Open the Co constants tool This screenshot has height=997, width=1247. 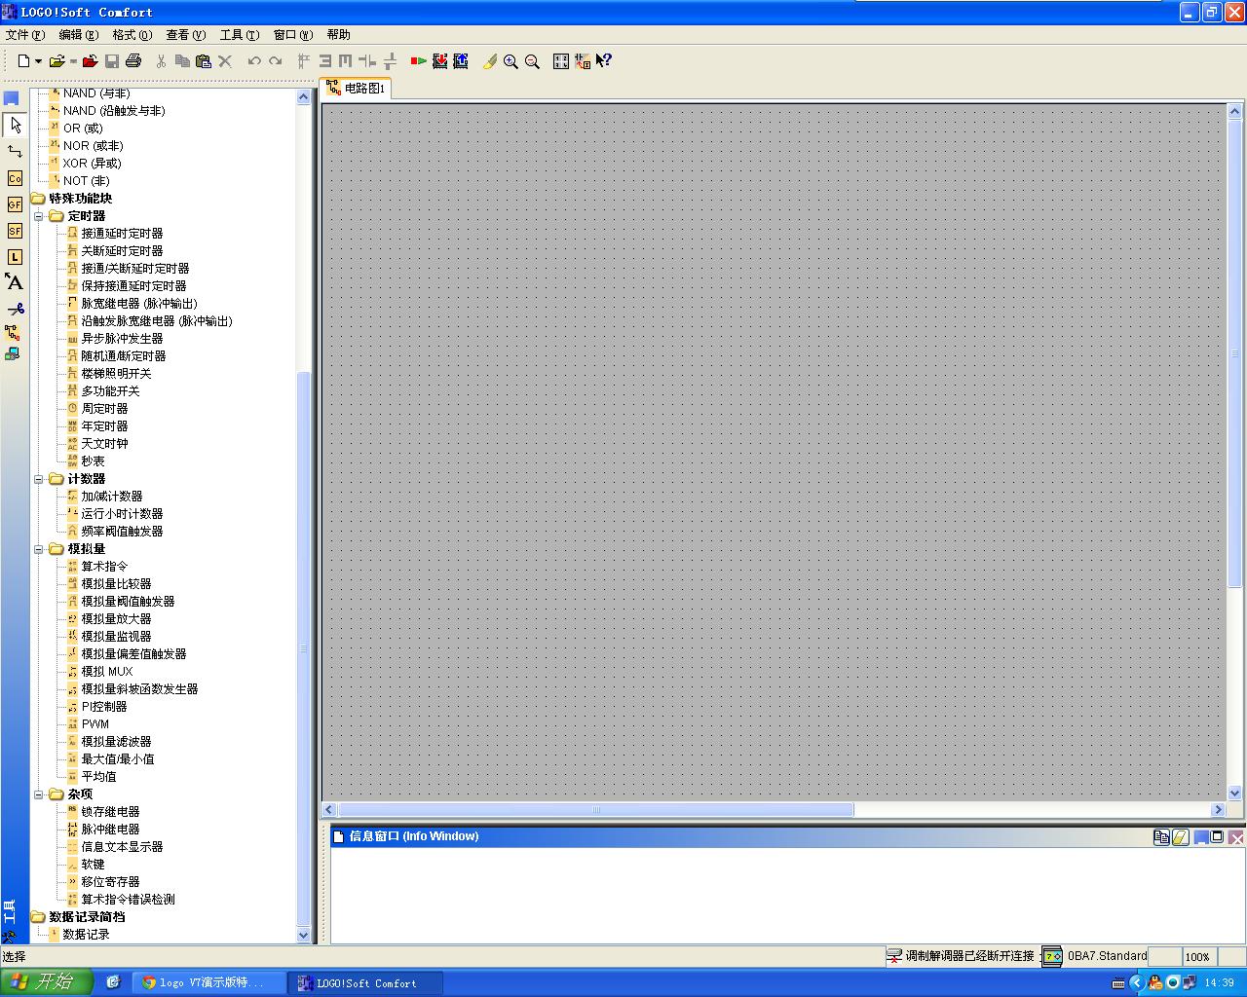(x=15, y=178)
